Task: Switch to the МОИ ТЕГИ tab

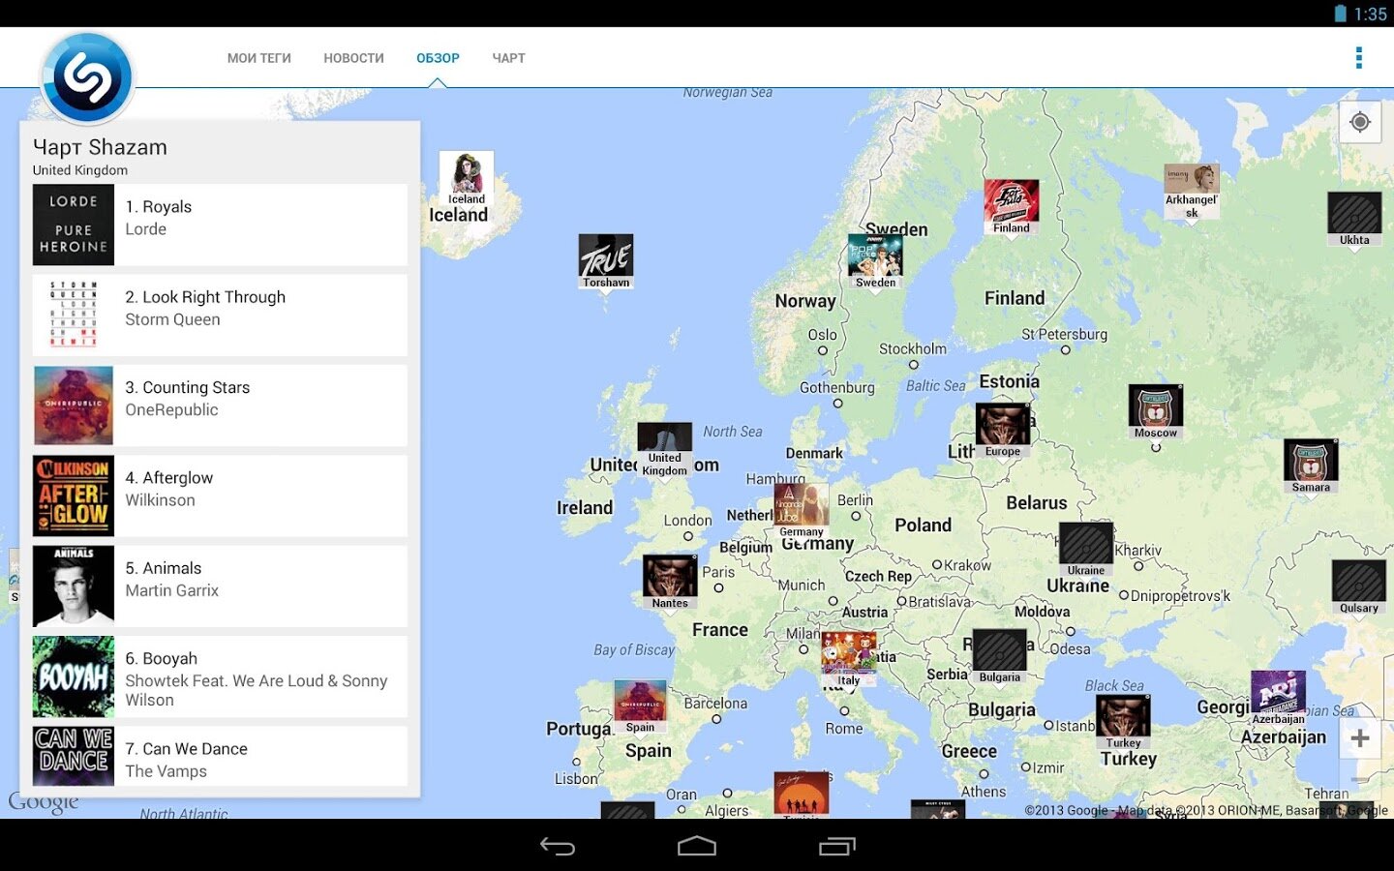Action: click(259, 58)
